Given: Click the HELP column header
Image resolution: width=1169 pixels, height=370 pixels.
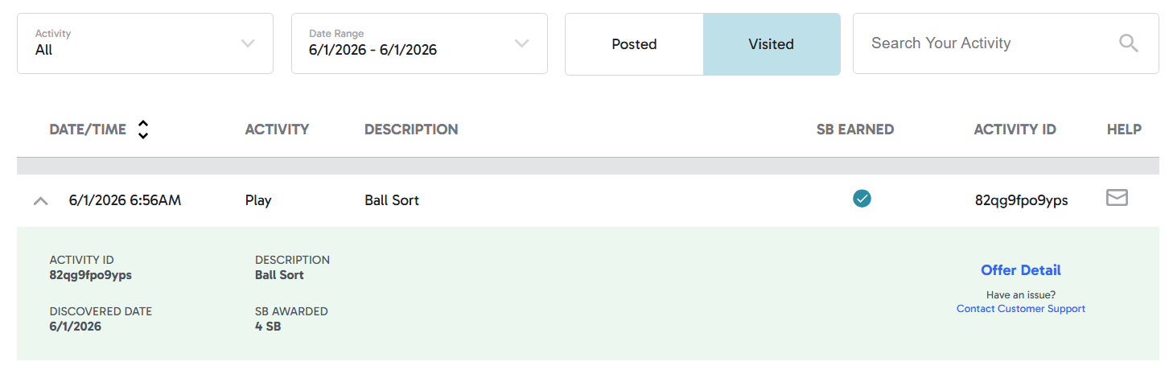Looking at the screenshot, I should click(1124, 129).
